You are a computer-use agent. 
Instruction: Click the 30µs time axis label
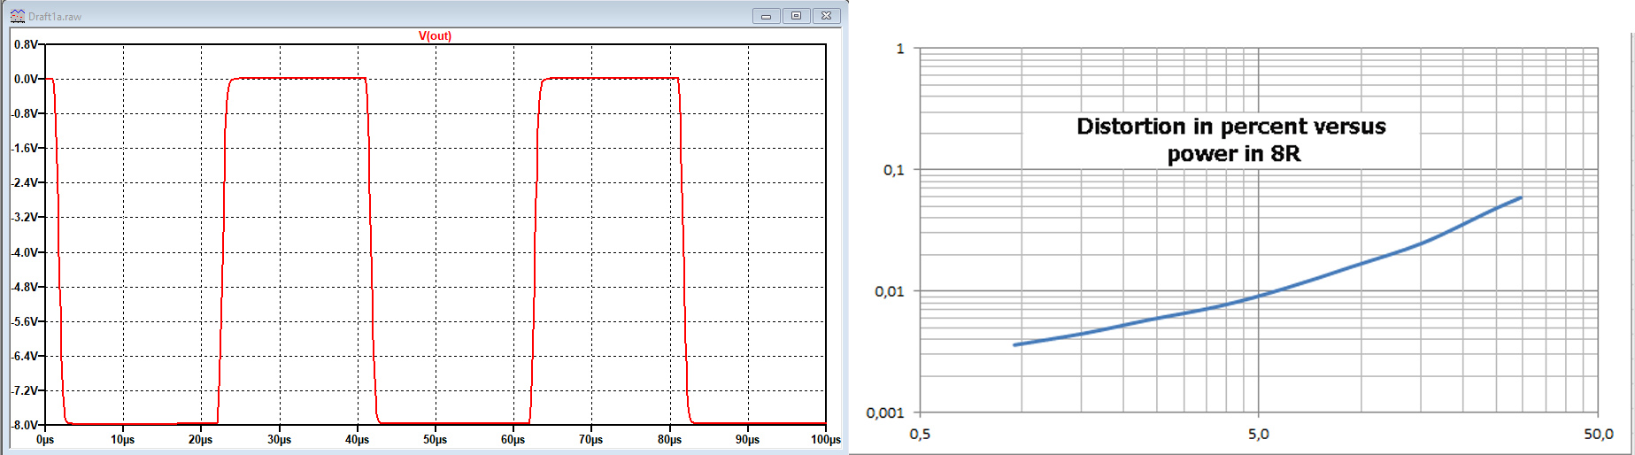pyautogui.click(x=279, y=439)
